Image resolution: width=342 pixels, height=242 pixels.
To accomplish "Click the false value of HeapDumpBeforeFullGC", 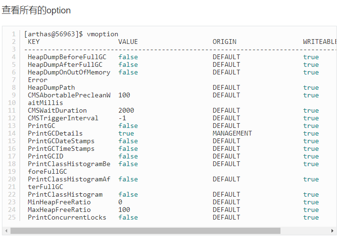I will click(128, 57).
